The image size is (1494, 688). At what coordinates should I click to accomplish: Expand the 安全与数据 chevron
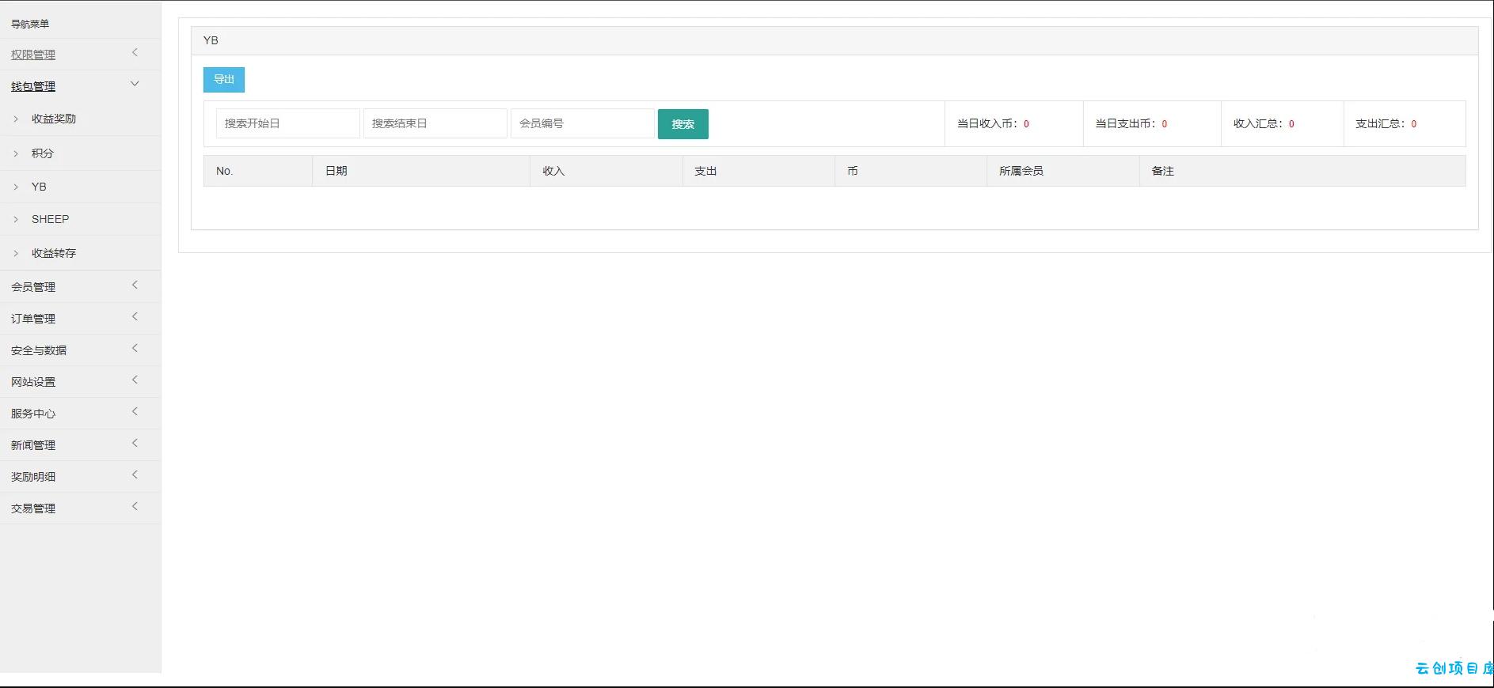[135, 348]
